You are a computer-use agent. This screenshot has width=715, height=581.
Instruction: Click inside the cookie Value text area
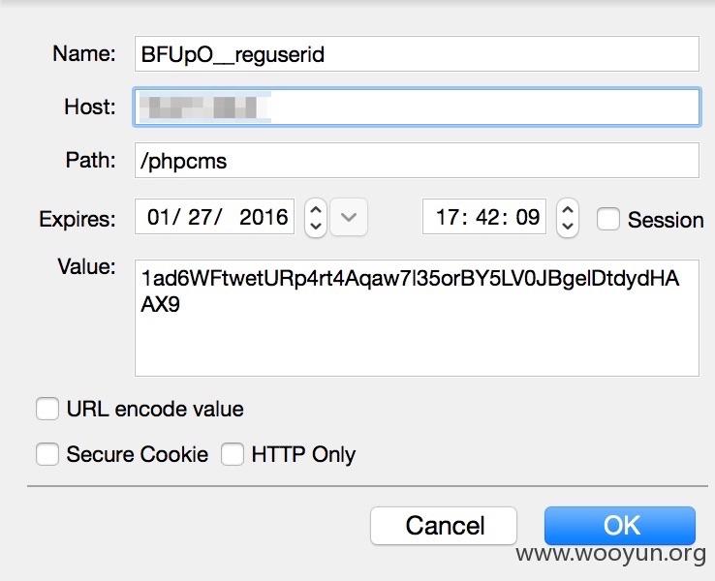417,318
